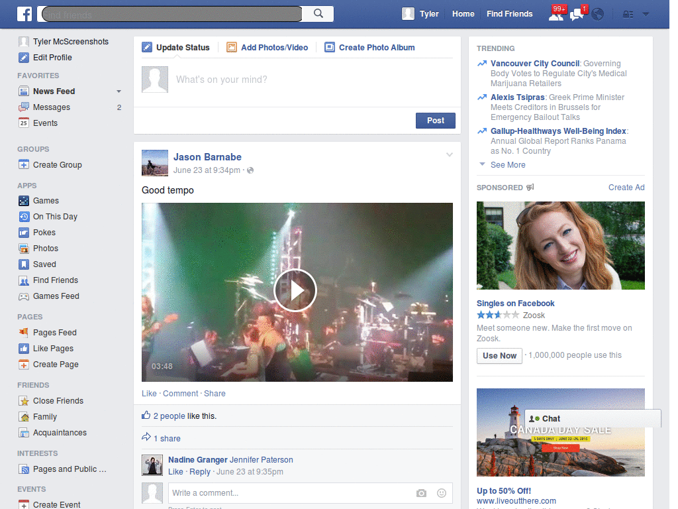
Task: View the 1 share link
Action: tap(167, 439)
